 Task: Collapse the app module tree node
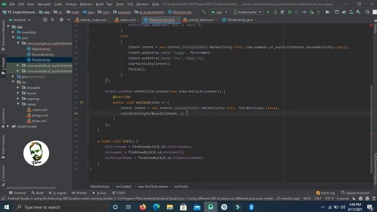pyautogui.click(x=8, y=26)
